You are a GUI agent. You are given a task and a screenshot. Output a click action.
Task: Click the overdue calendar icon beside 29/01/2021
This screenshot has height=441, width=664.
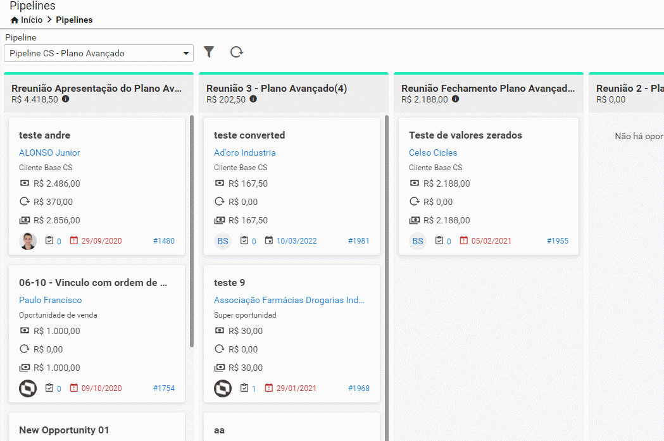tap(269, 388)
